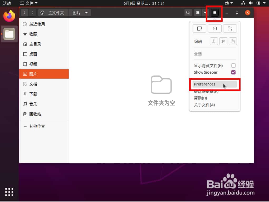Click the back navigation button

coord(25,12)
